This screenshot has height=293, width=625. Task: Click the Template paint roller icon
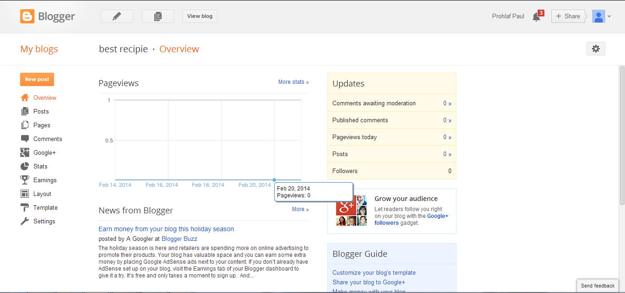[25, 207]
